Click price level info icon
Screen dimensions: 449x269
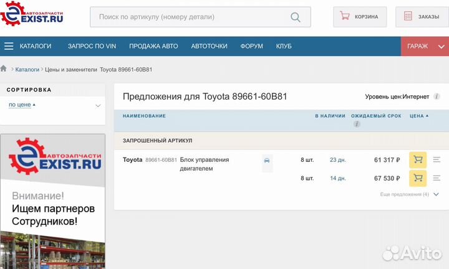click(437, 97)
